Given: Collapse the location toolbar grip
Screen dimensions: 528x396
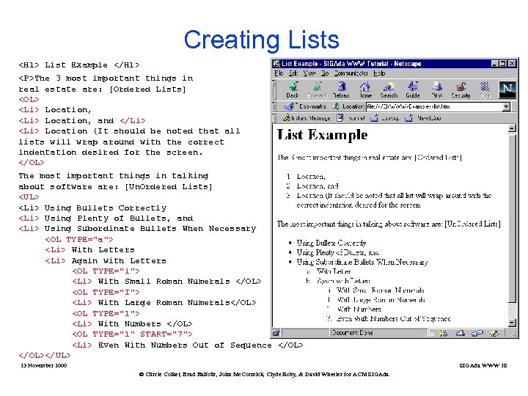Looking at the screenshot, I should (x=274, y=107).
